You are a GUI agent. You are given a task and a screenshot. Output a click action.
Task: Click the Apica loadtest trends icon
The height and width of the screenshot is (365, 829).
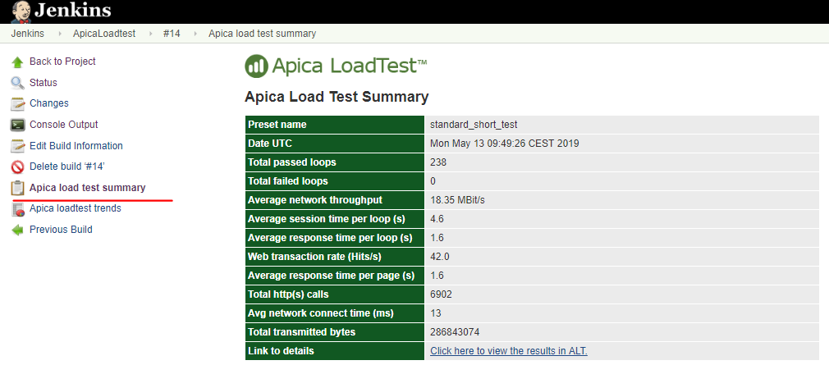(17, 209)
